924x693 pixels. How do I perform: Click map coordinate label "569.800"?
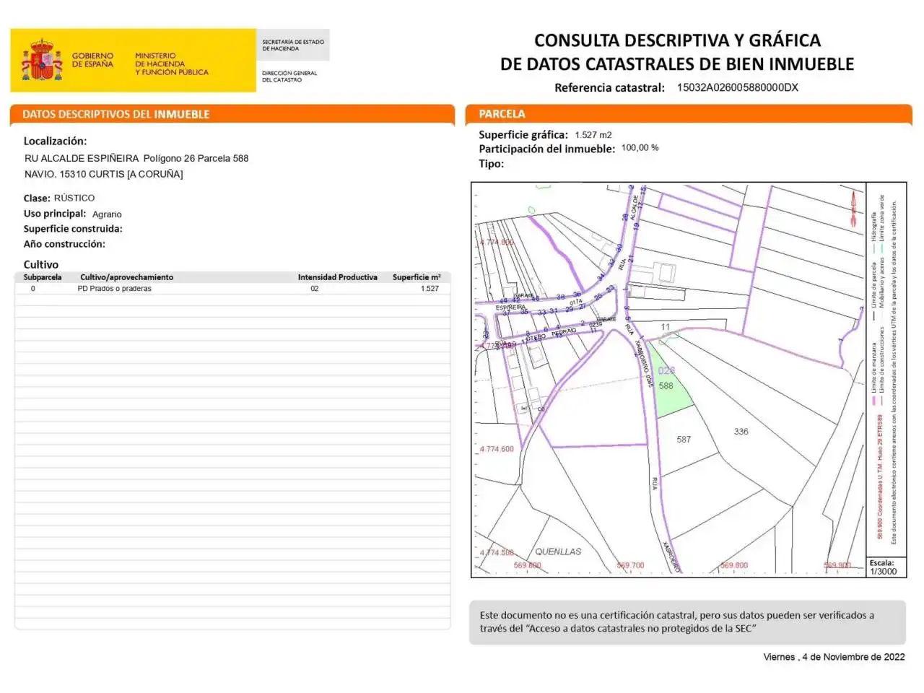pos(734,566)
